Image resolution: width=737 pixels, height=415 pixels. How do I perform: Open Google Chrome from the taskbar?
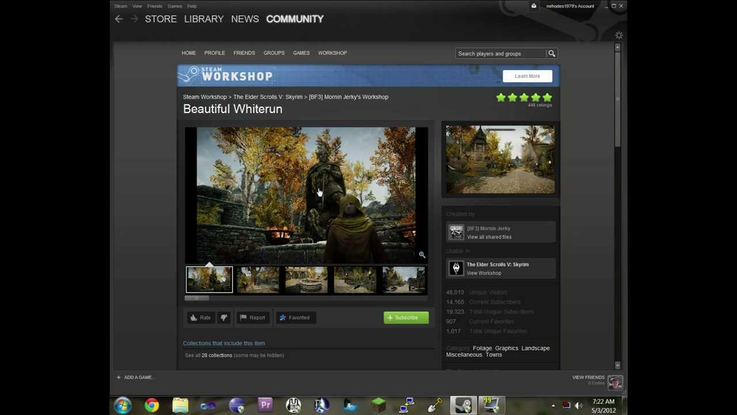(x=151, y=406)
